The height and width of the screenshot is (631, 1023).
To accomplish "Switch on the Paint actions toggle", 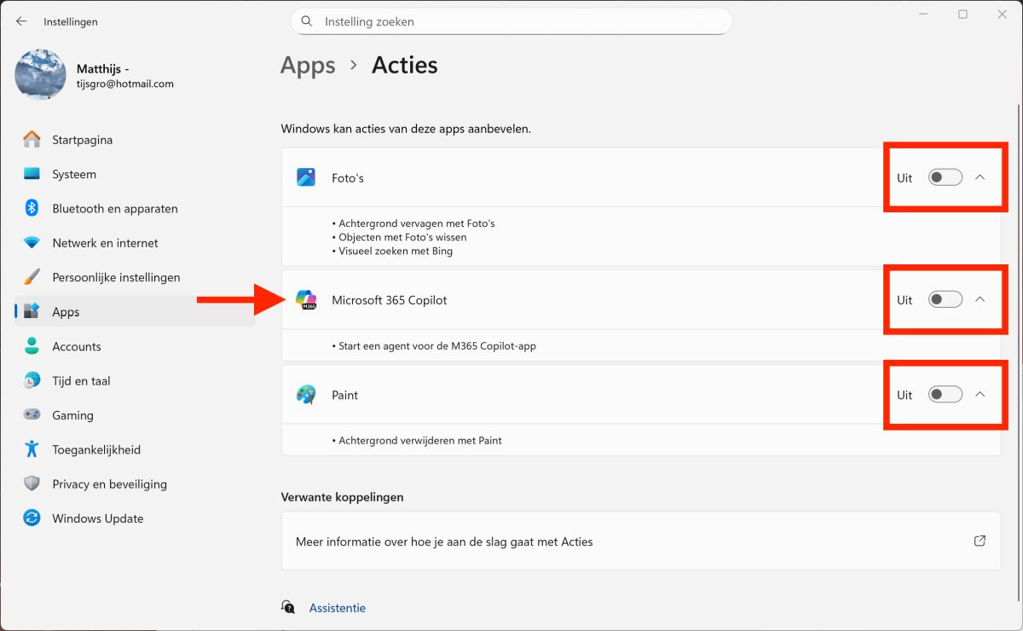I will (945, 395).
